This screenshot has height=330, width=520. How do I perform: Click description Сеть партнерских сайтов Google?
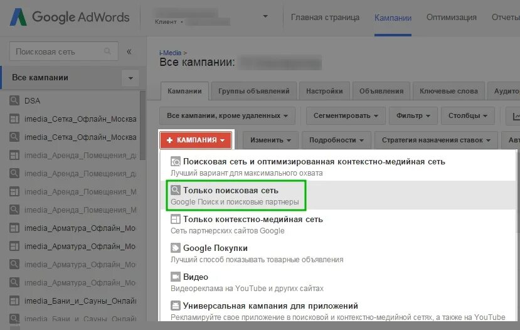(228, 231)
